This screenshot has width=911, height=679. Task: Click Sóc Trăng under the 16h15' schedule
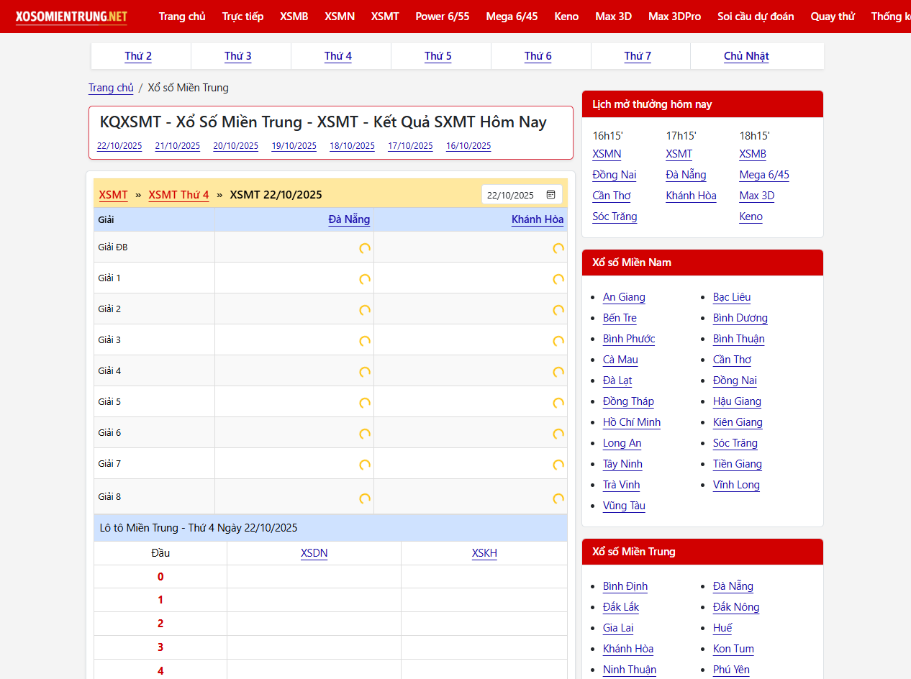615,217
